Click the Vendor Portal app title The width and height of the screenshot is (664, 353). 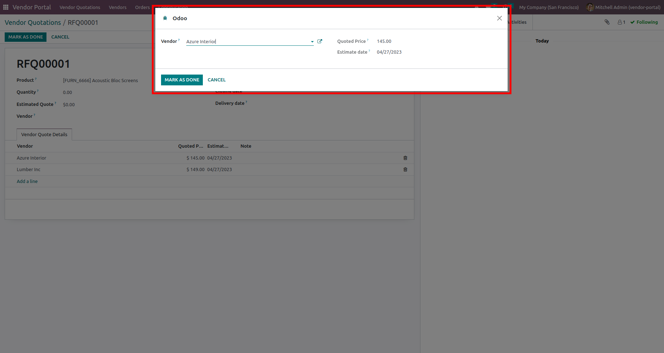pos(32,7)
